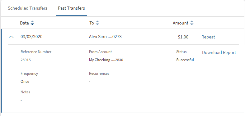Click the From Account label
This screenshot has height=116, width=245.
101,52
